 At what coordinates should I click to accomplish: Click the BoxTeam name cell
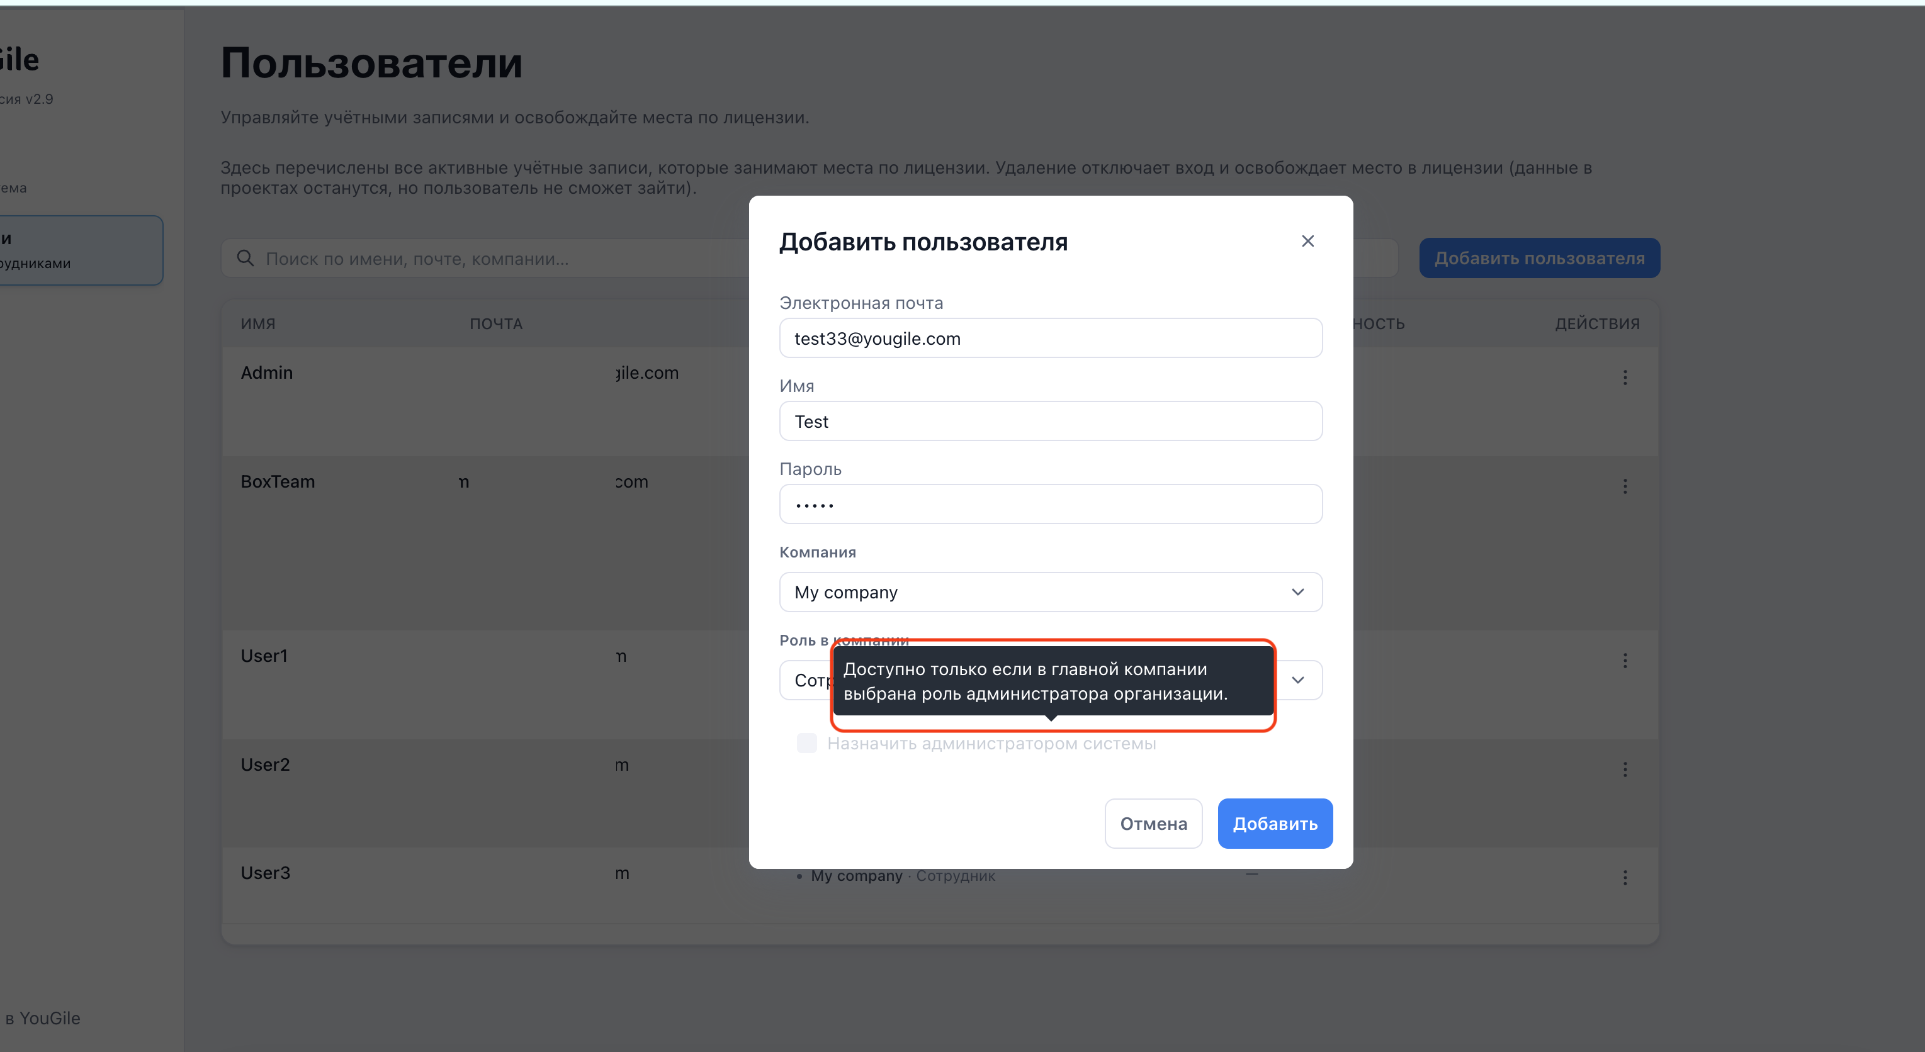click(277, 481)
